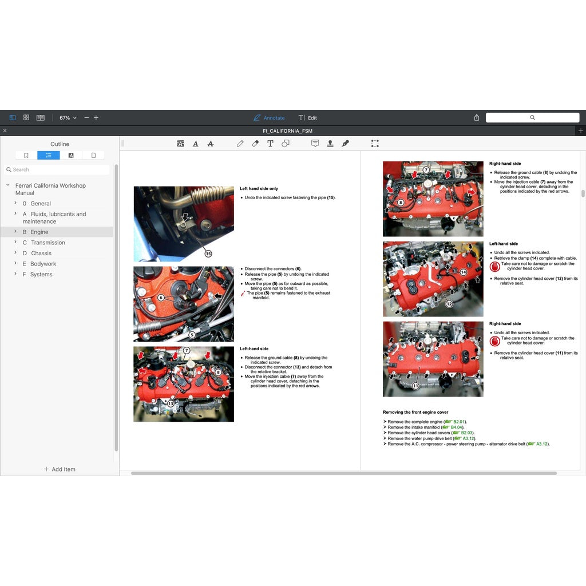The height and width of the screenshot is (586, 586).
Task: Switch to two-page reader view
Action: point(41,118)
